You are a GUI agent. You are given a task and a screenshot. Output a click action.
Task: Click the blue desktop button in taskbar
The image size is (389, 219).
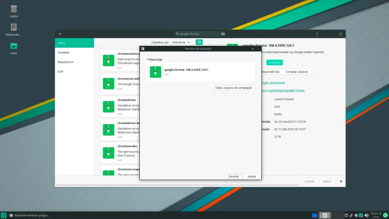click(x=314, y=216)
